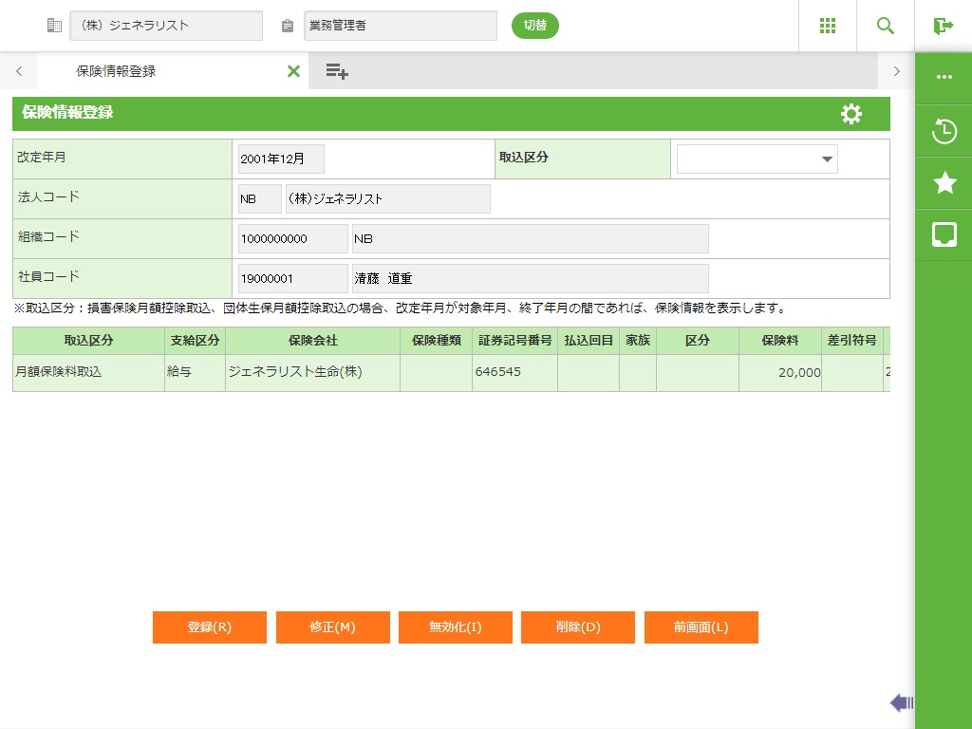Click the purple collapse arrow icon
This screenshot has width=972, height=729.
point(901,702)
